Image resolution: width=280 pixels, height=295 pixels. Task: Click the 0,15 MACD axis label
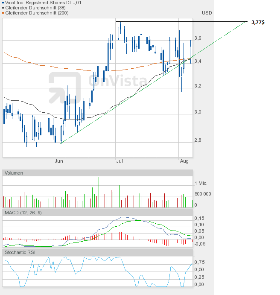coord(198,218)
